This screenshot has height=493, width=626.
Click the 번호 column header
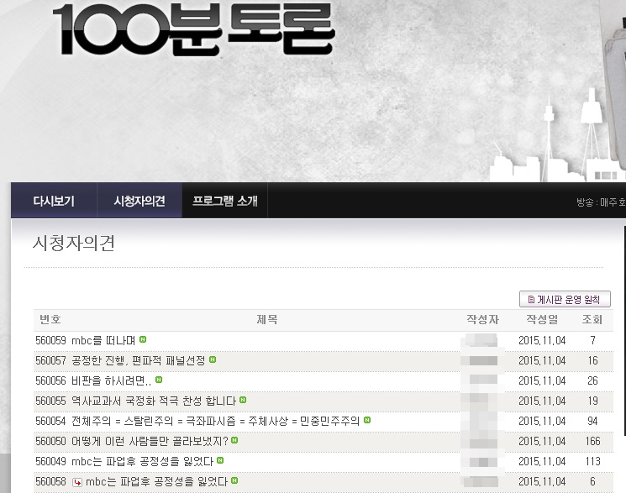click(x=50, y=319)
